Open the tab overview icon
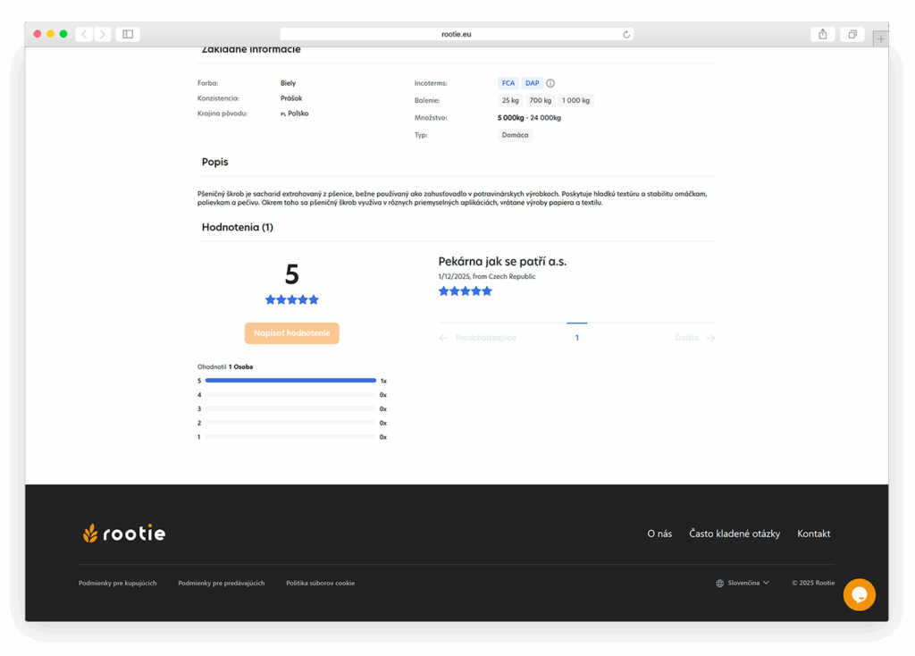 tap(853, 33)
